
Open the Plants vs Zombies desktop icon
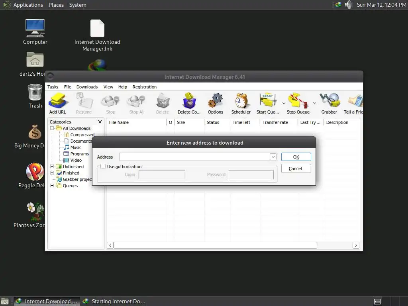[35, 211]
